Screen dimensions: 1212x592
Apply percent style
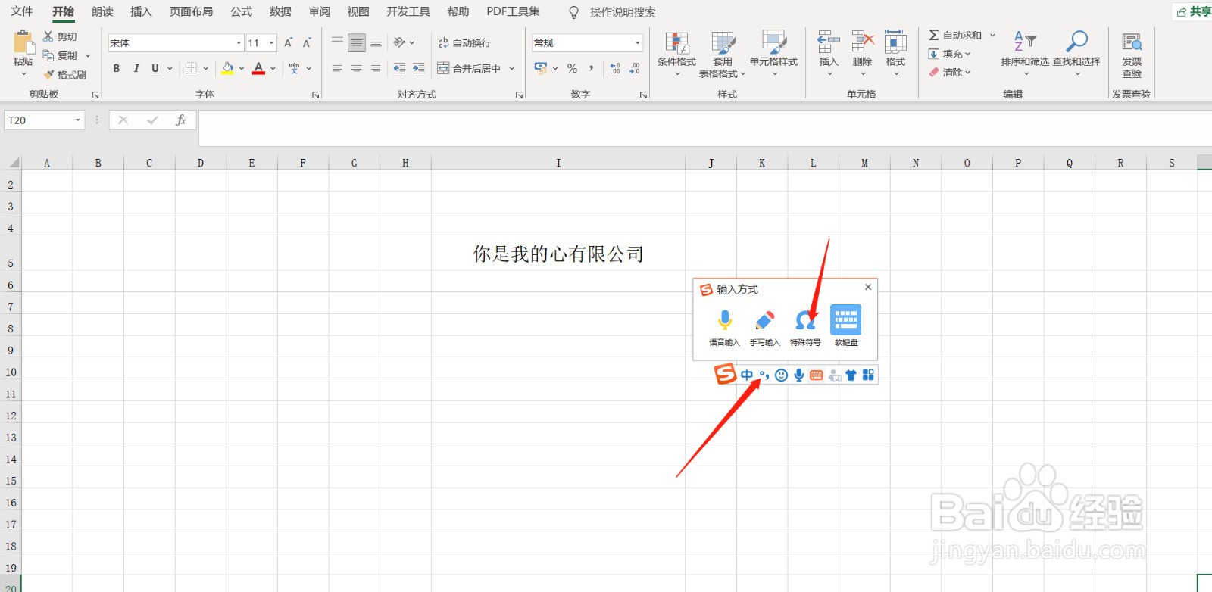(572, 68)
